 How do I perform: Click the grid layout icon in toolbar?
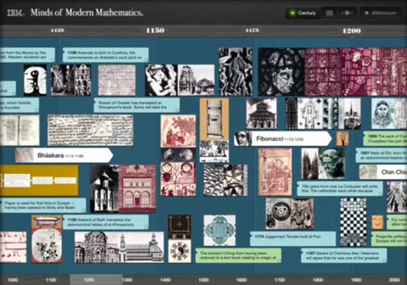click(329, 13)
